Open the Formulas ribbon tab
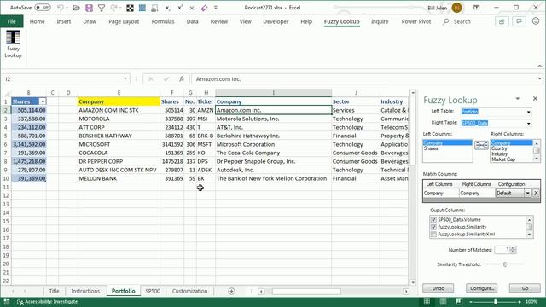Screen dimensions: 546x307 [x=163, y=21]
